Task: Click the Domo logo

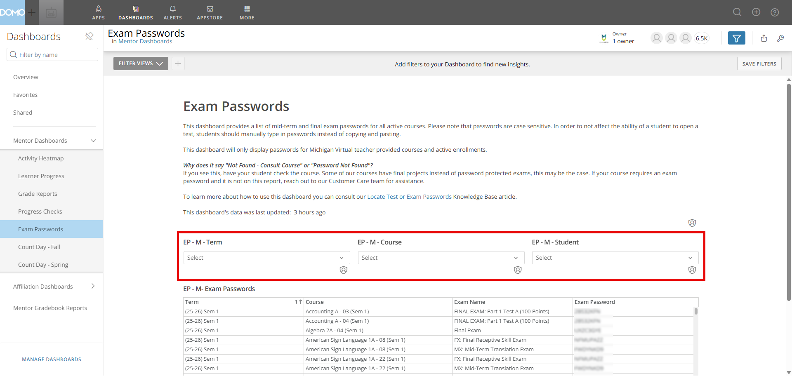Action: (x=12, y=12)
